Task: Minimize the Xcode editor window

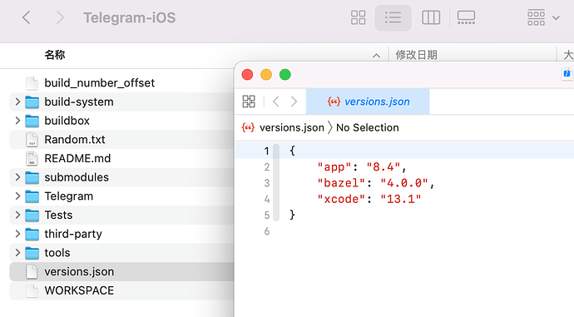Action: (x=266, y=75)
